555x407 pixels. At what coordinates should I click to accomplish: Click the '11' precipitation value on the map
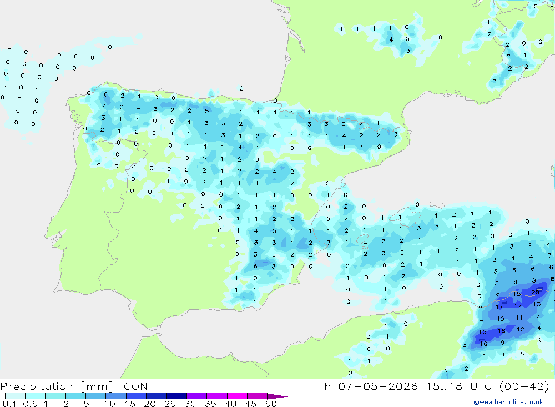519,318
